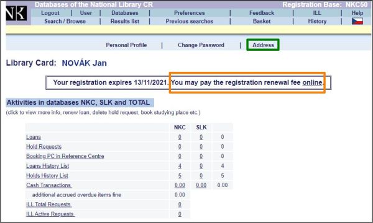Open the Feedback menu item
The width and height of the screenshot is (373, 223).
[262, 13]
